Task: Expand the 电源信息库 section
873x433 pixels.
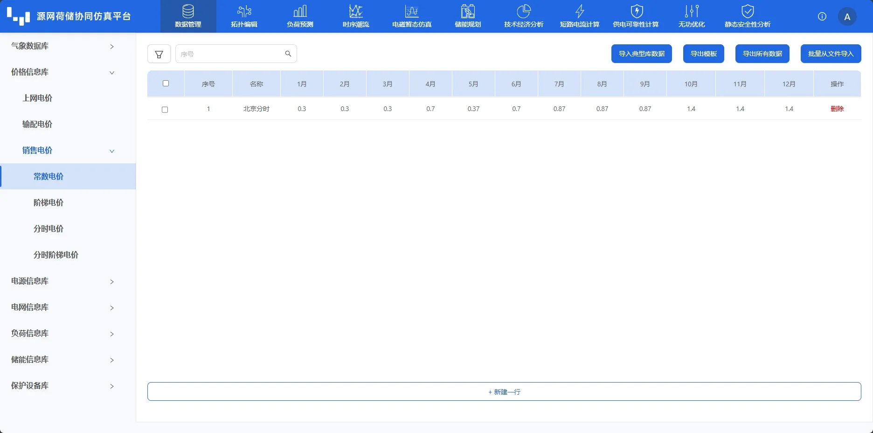Action: coord(68,281)
